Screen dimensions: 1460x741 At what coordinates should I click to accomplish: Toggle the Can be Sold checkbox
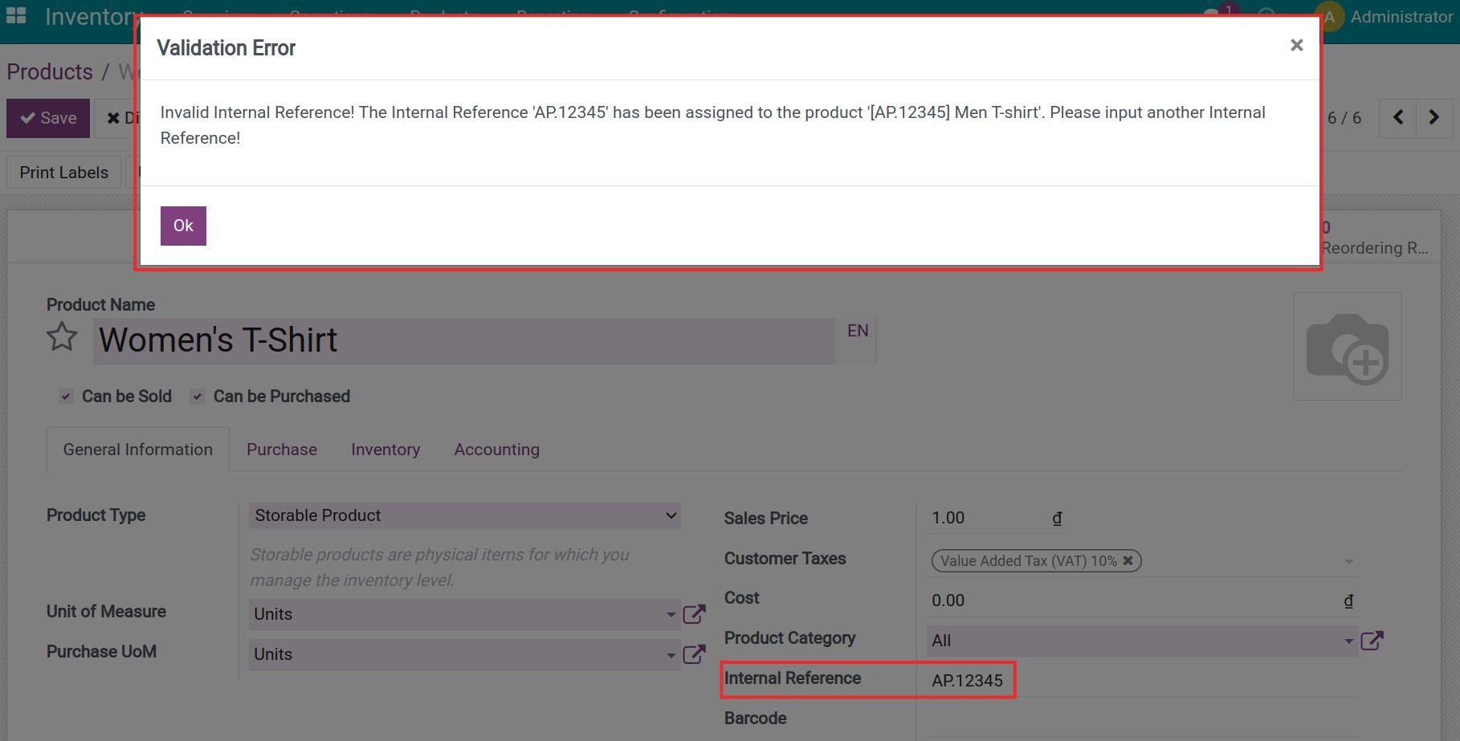point(65,396)
